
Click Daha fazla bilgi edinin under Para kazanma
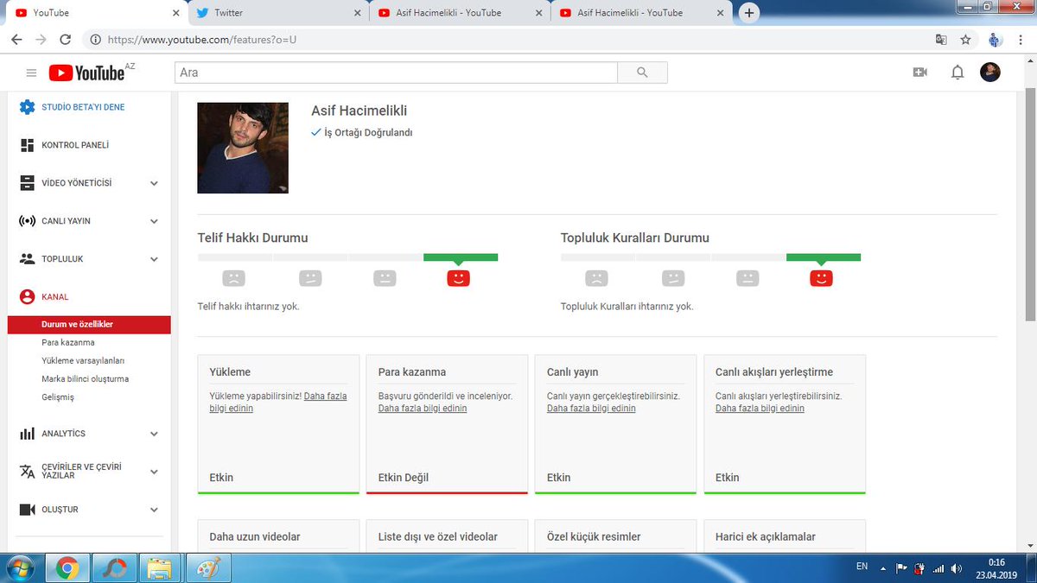click(423, 408)
